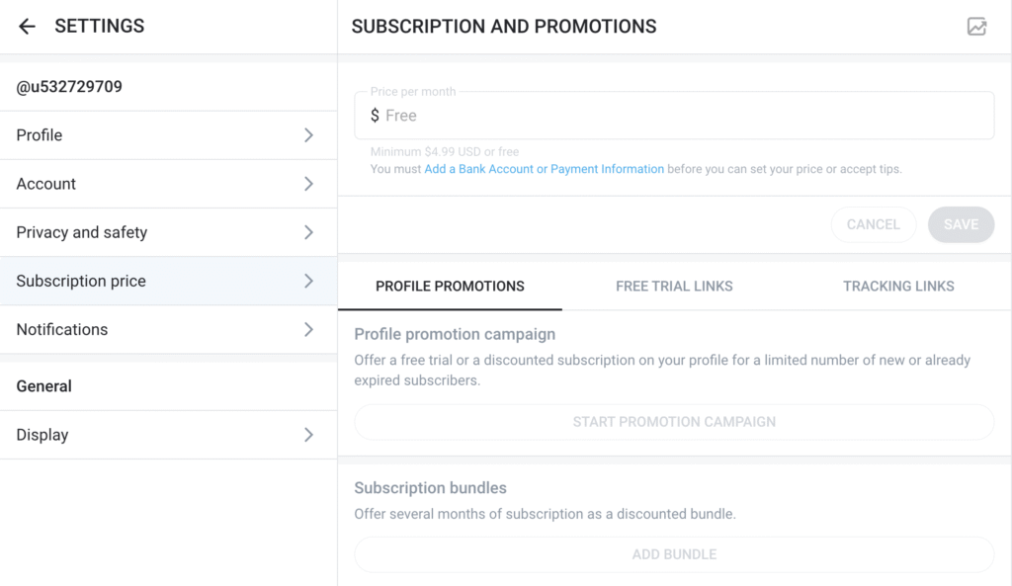The width and height of the screenshot is (1012, 586).
Task: Select the @u532729709 username row
Action: (x=69, y=87)
